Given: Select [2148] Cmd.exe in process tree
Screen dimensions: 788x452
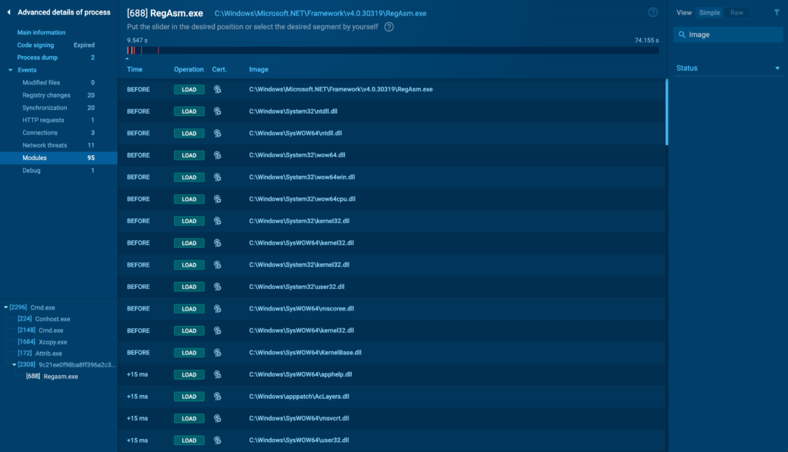Looking at the screenshot, I should [x=41, y=331].
